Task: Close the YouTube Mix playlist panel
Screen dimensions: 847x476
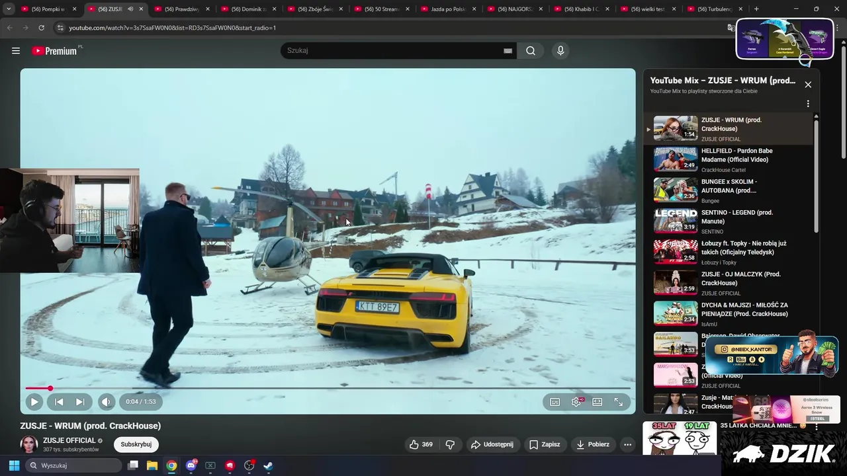Action: pos(808,85)
